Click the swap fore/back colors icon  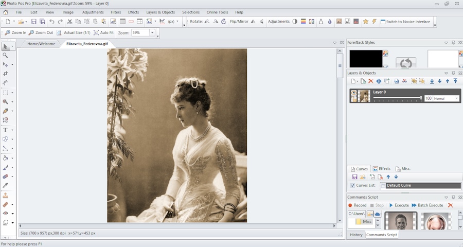click(405, 63)
